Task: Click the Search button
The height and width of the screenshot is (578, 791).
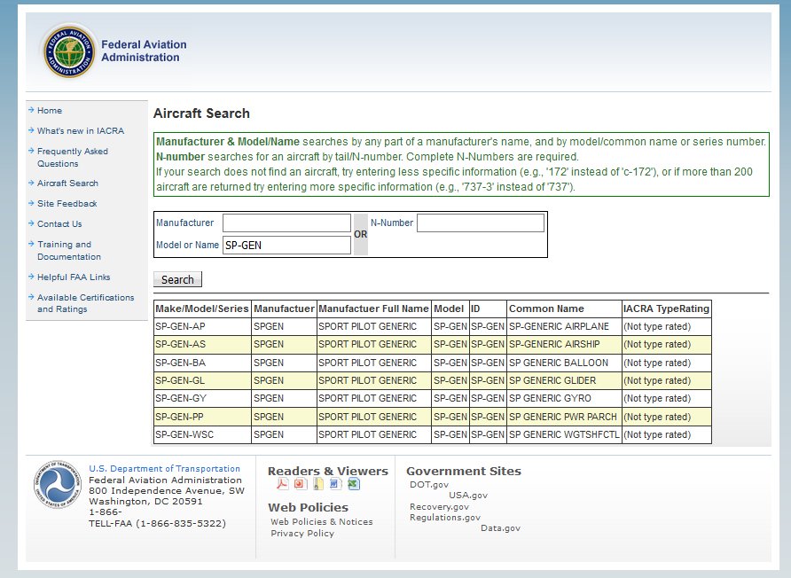Action: point(177,279)
